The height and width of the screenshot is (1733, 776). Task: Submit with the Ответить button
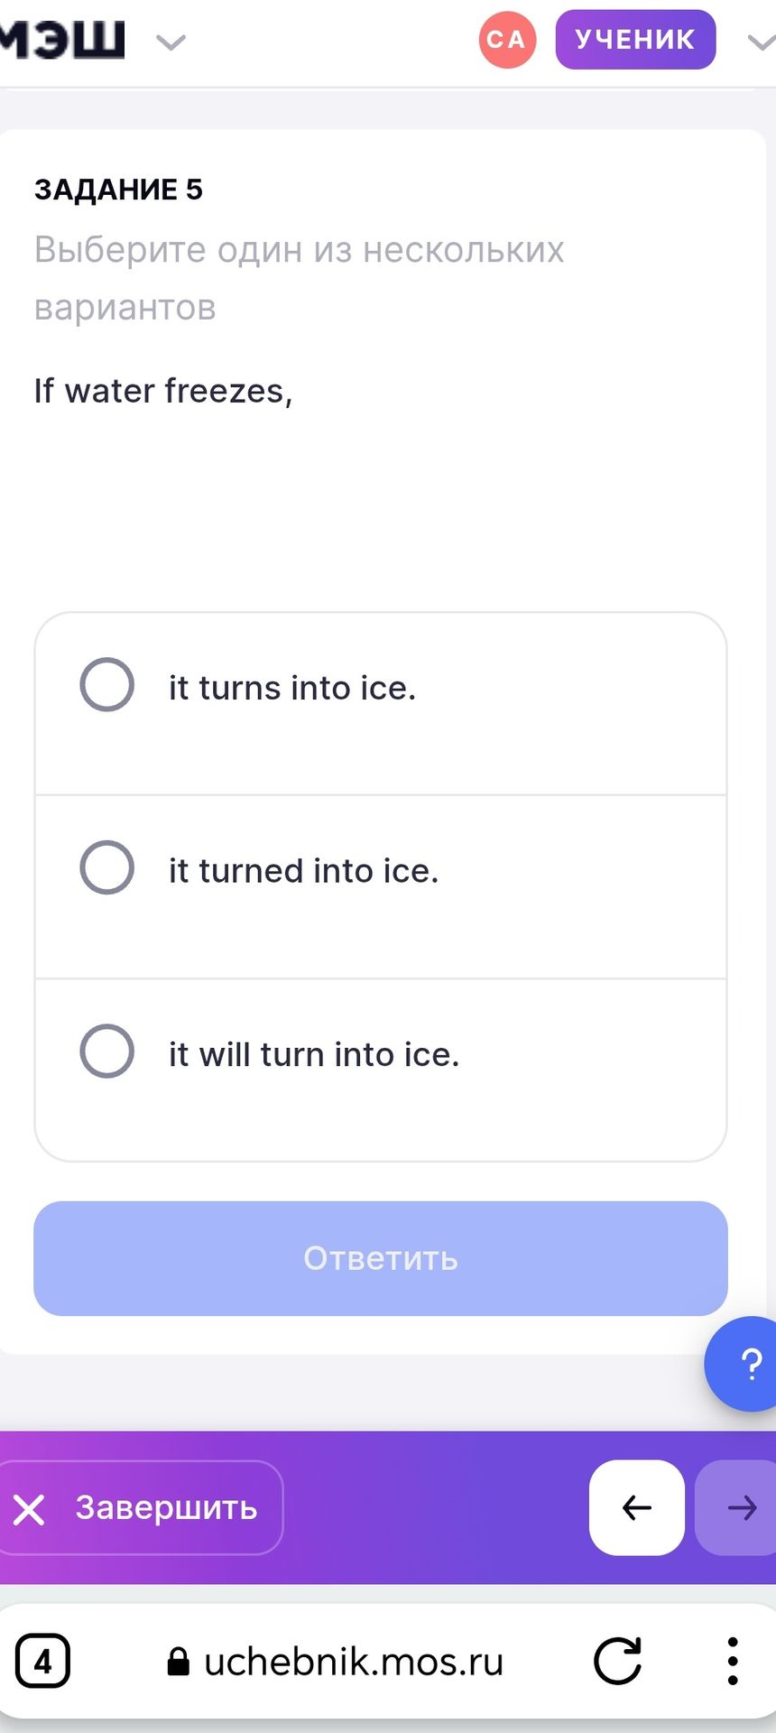(x=381, y=1258)
